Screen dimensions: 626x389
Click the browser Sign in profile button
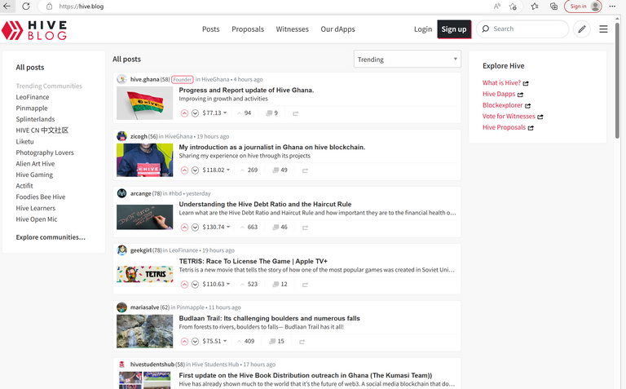tap(583, 6)
